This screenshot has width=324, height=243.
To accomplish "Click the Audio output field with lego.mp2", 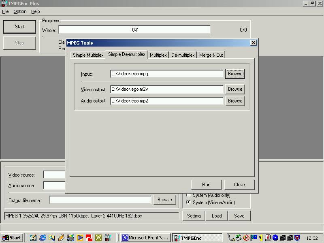I will tap(167, 101).
